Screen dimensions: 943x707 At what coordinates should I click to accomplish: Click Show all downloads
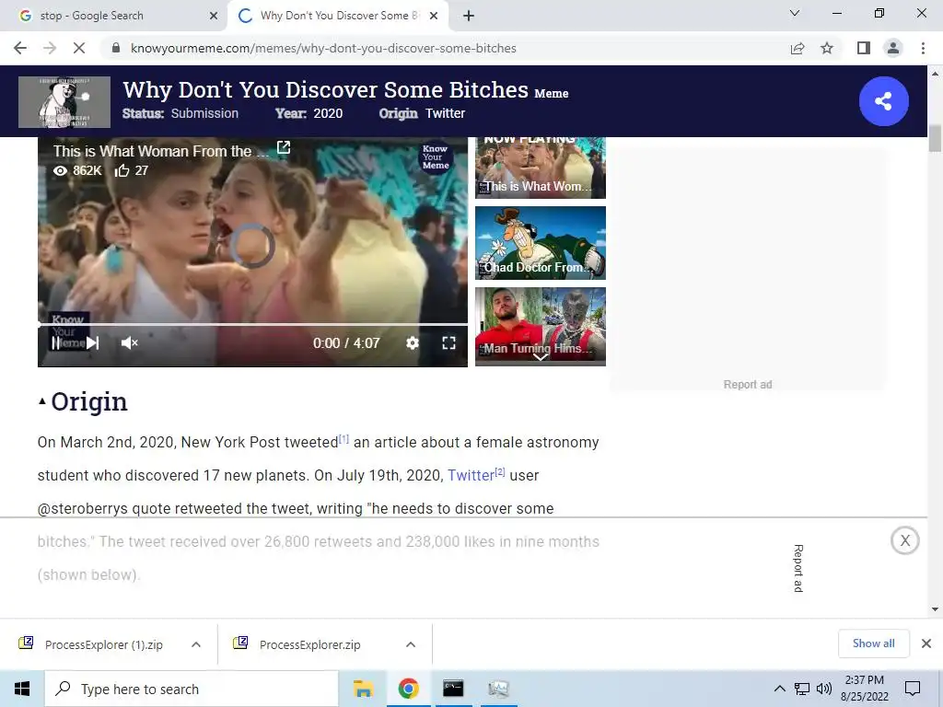click(873, 643)
